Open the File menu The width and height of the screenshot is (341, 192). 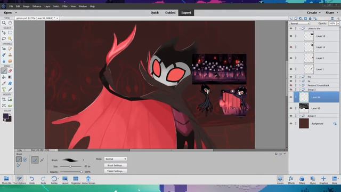click(11, 6)
